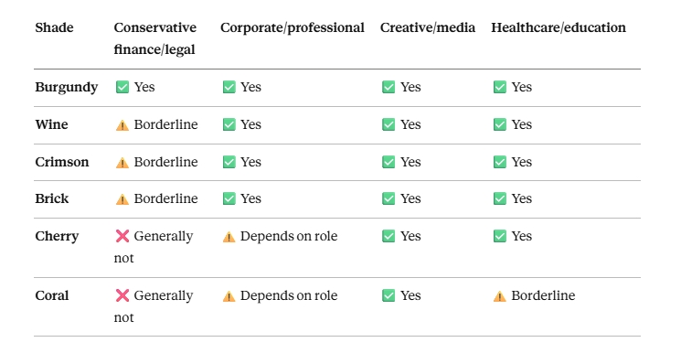The image size is (681, 353).
Task: Select the Healthcare/education column header
Action: [x=559, y=27]
